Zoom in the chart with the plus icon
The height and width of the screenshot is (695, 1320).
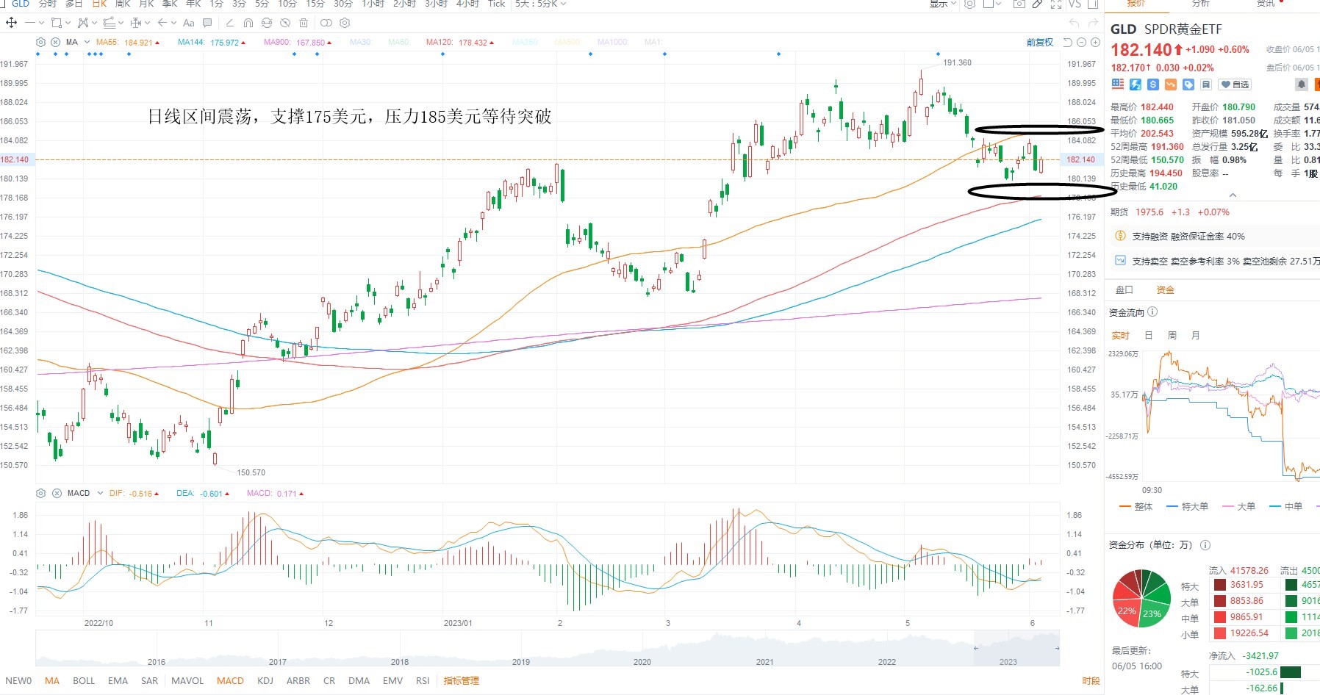(x=1095, y=43)
